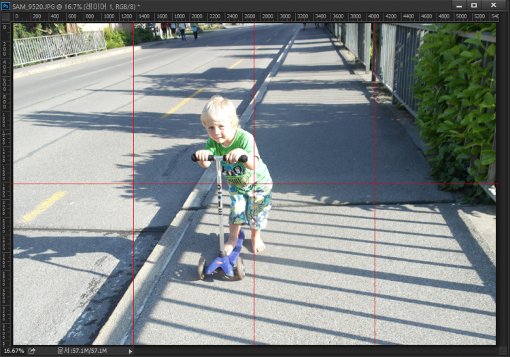Click the vertical ruler on the left edge
Screen dimensions: 510x357
5,204
